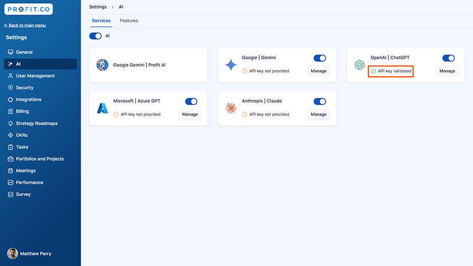Click the Google Gemini star icon

click(231, 65)
